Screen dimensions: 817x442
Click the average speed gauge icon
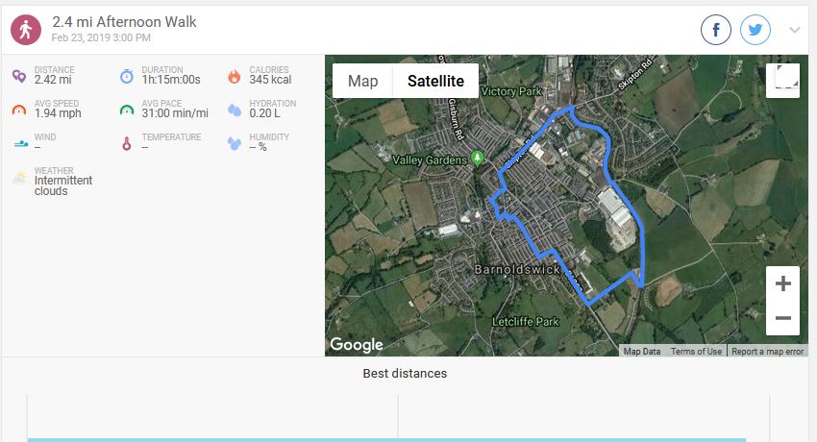19,110
